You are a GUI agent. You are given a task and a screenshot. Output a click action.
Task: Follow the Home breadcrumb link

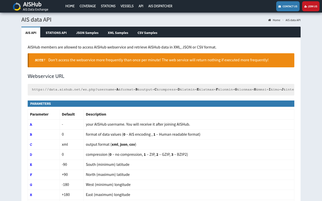[276, 20]
